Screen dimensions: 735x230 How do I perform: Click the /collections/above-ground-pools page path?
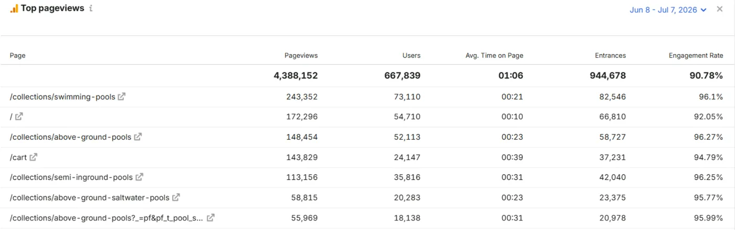point(70,137)
